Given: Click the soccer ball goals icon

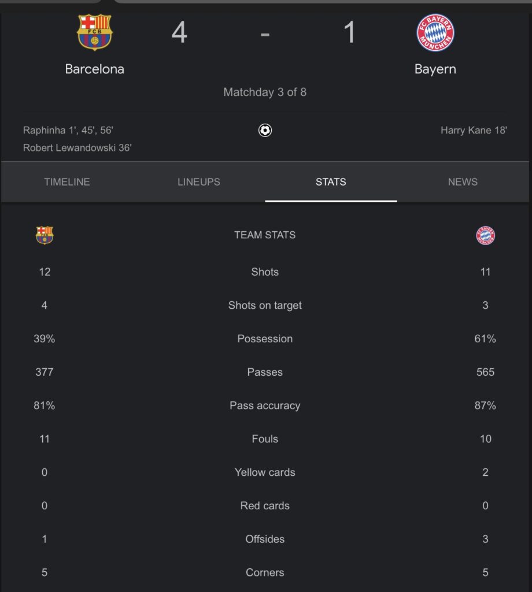Looking at the screenshot, I should [265, 130].
